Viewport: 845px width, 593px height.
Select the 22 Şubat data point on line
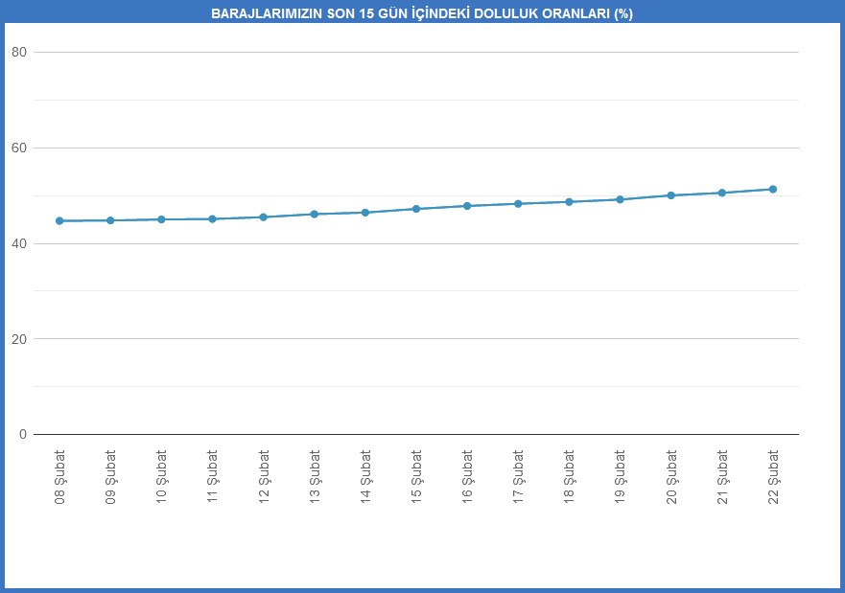772,189
